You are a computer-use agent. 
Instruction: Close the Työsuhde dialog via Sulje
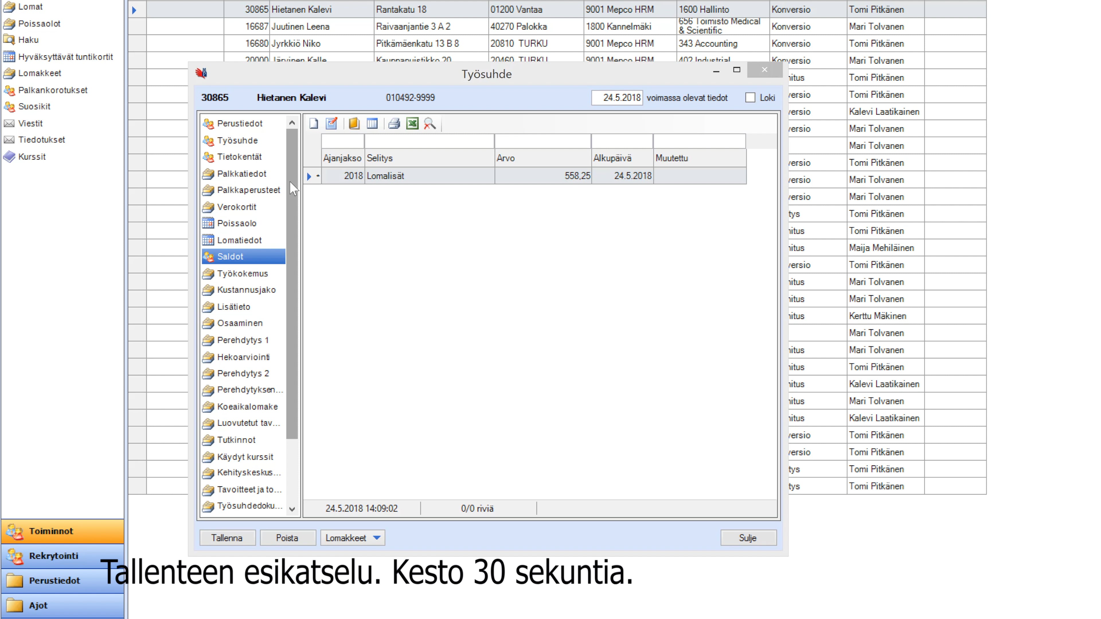coord(748,537)
